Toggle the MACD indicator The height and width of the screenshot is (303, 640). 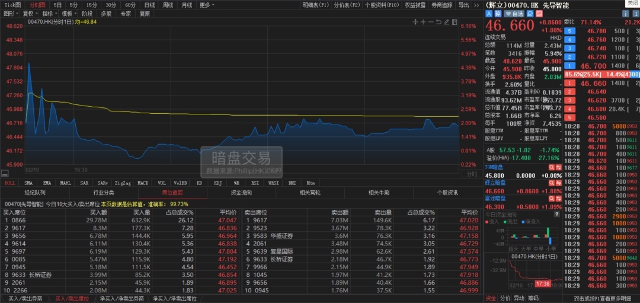click(143, 183)
